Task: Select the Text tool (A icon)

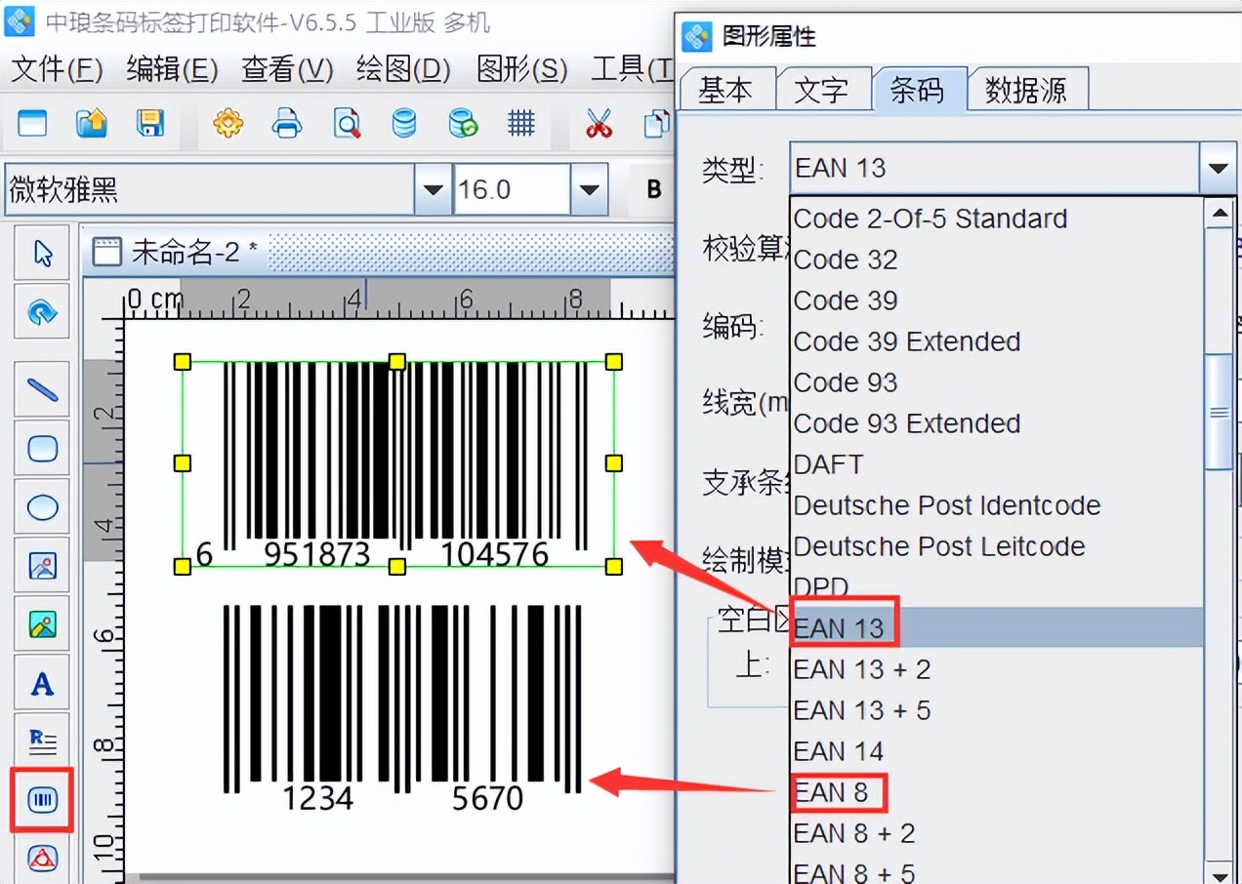Action: coord(41,683)
